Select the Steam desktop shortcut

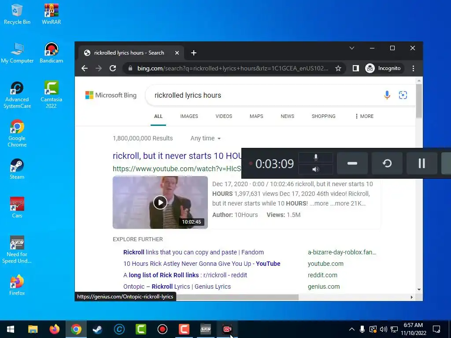coord(17,169)
